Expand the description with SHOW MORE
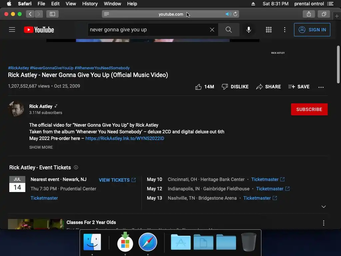 click(41, 147)
